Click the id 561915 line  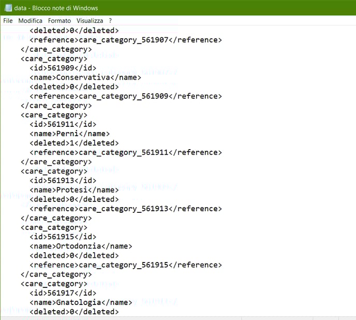coord(63,237)
